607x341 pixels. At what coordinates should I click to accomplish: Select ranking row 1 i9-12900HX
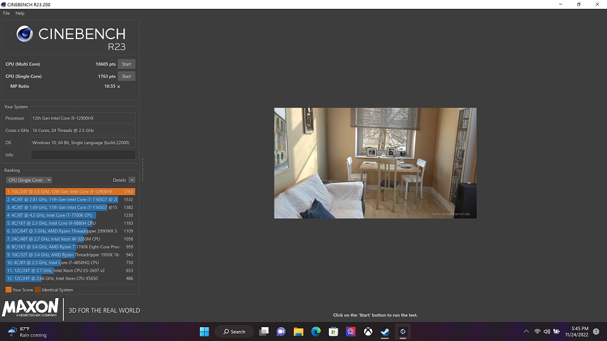click(x=70, y=191)
